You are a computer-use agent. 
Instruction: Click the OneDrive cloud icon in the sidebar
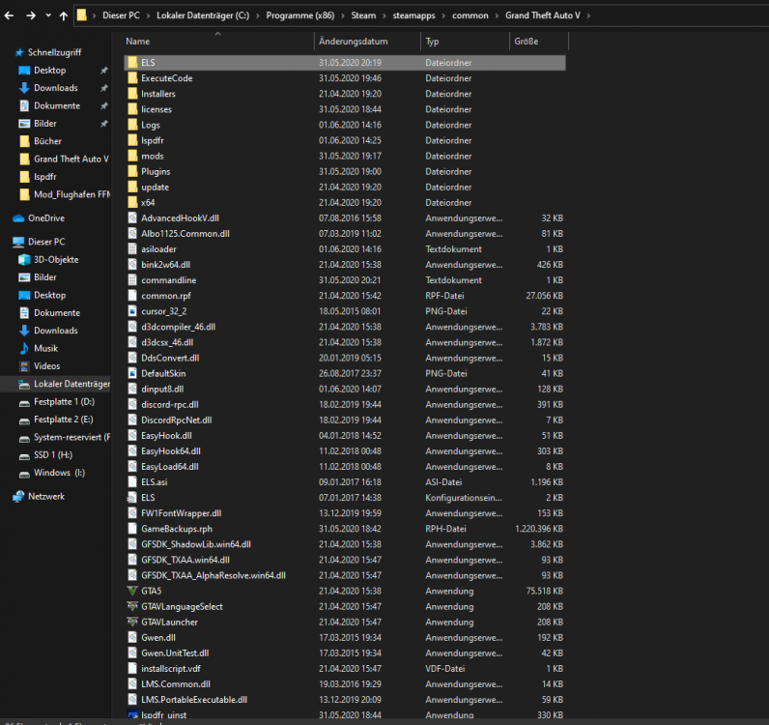pyautogui.click(x=18, y=218)
